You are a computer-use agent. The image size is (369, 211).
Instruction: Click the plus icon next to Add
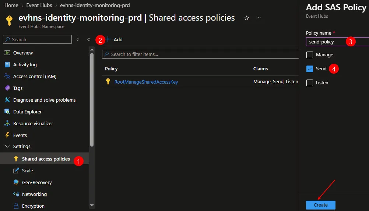coord(108,39)
